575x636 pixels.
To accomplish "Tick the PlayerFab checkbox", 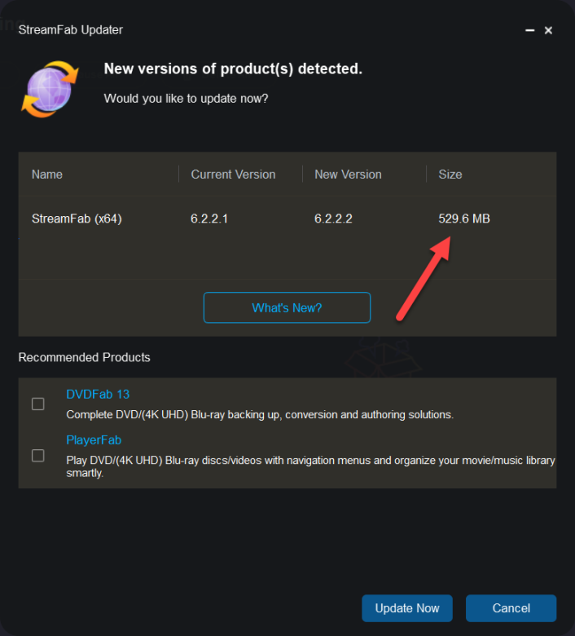I will (38, 456).
